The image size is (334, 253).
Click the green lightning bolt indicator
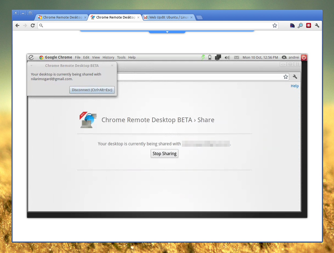pos(203,57)
